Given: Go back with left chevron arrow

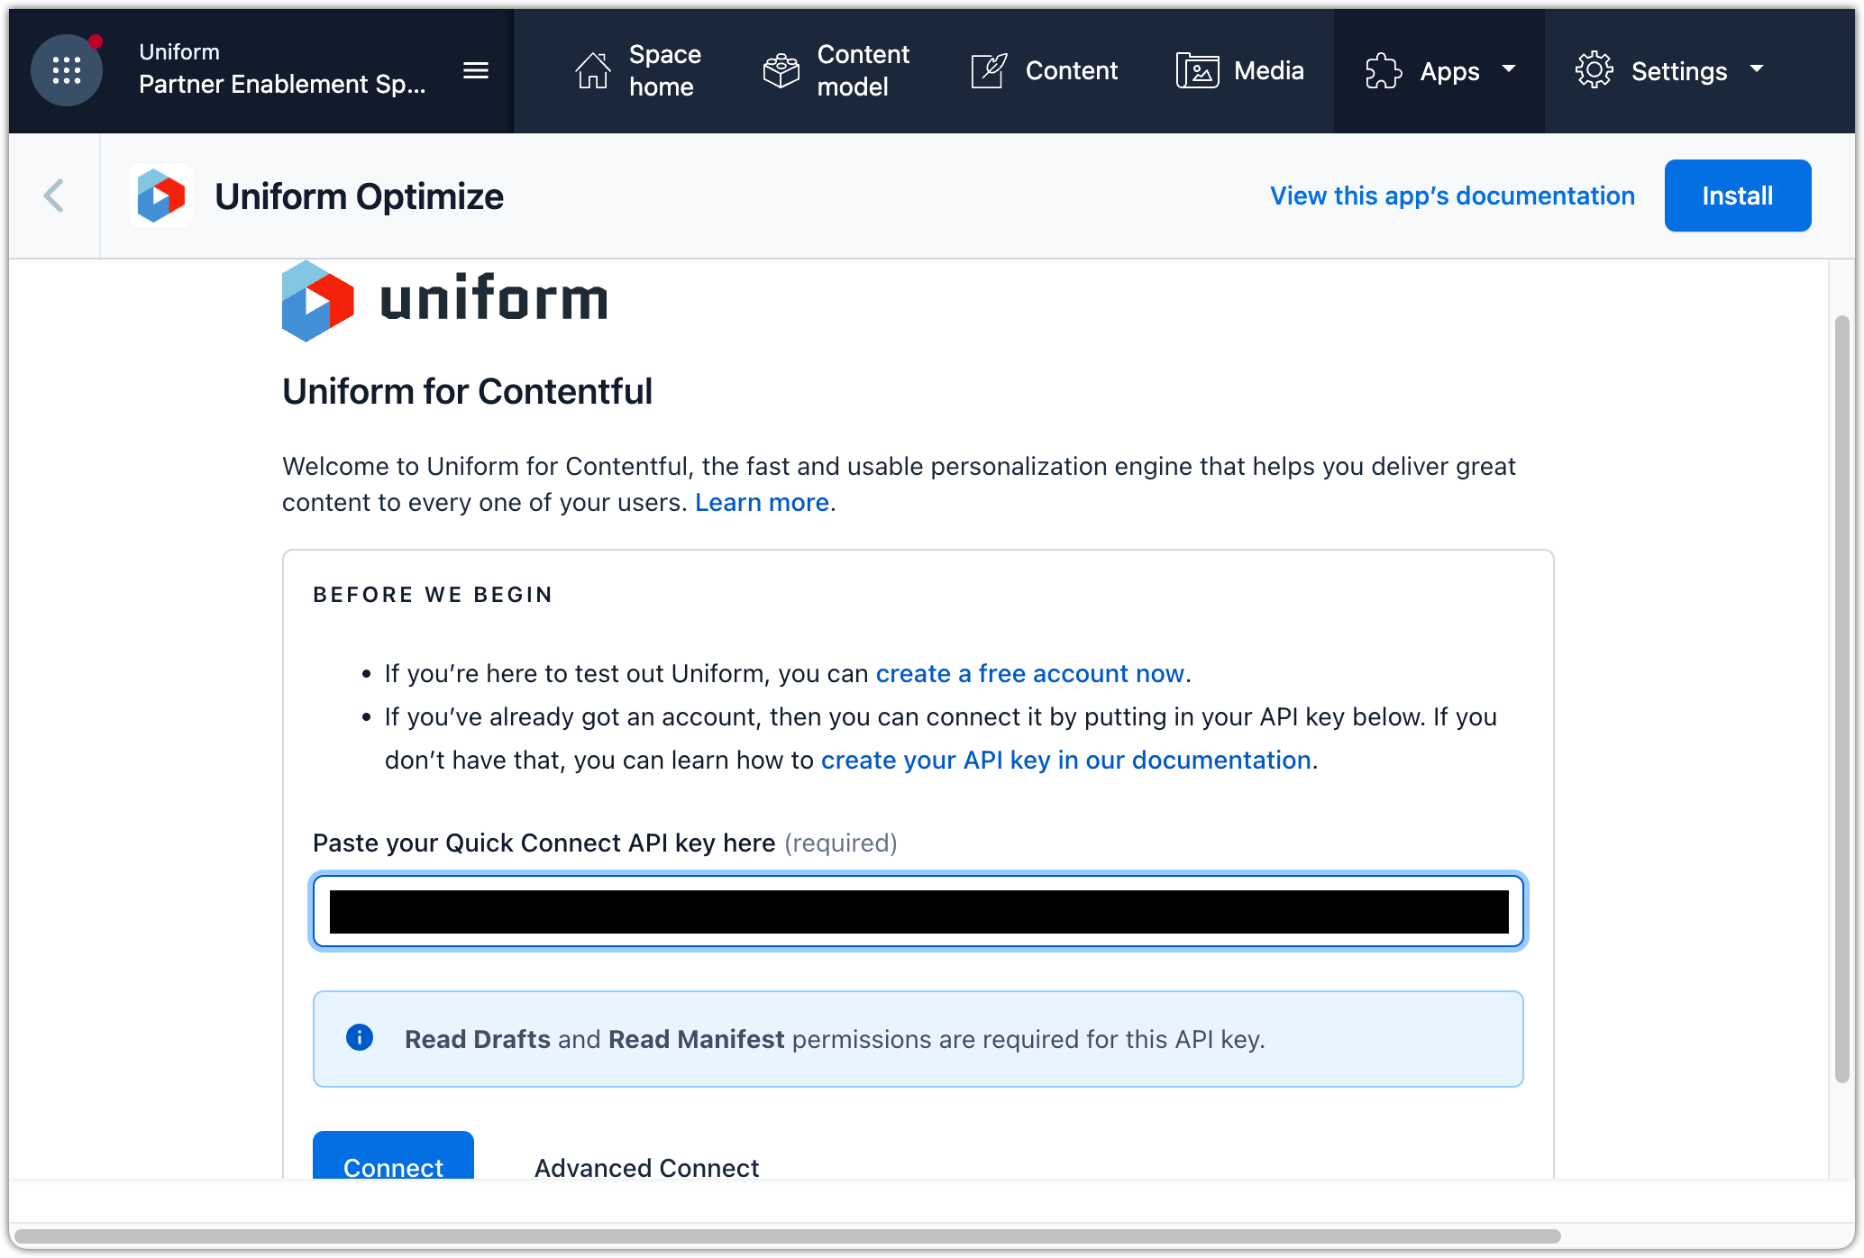Looking at the screenshot, I should (x=54, y=196).
